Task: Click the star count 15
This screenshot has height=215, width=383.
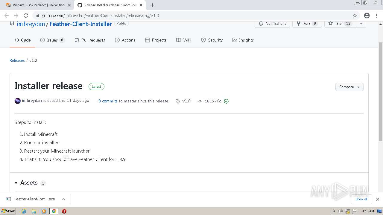Action: click(x=348, y=24)
